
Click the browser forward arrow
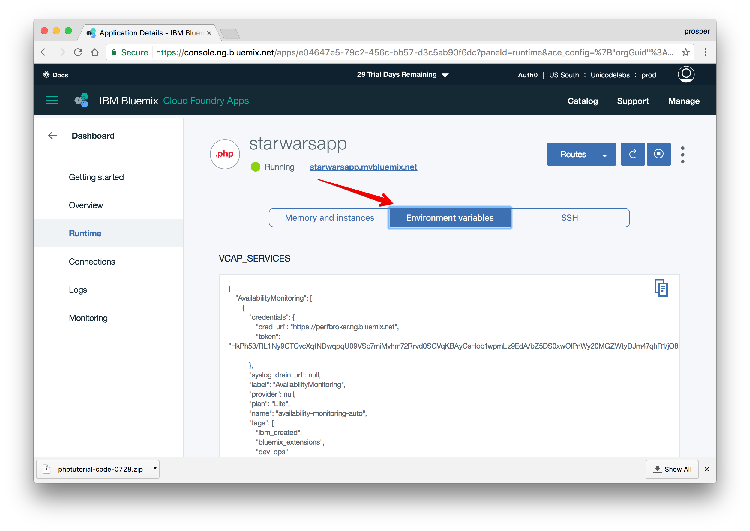pos(61,52)
